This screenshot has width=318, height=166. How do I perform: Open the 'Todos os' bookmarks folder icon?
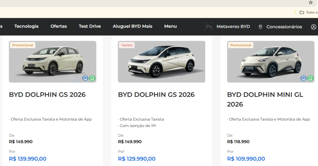pos(302,12)
